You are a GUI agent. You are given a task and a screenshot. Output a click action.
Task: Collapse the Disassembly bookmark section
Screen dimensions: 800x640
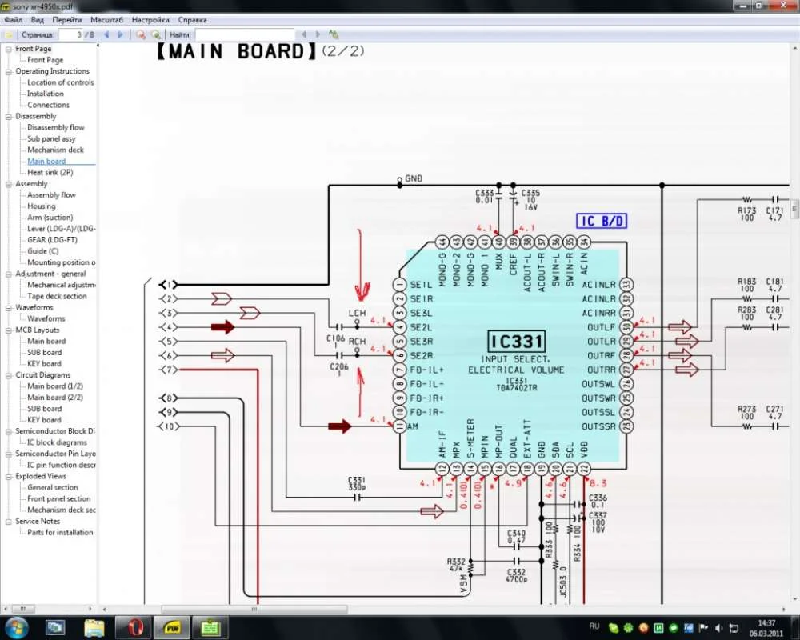pyautogui.click(x=9, y=116)
